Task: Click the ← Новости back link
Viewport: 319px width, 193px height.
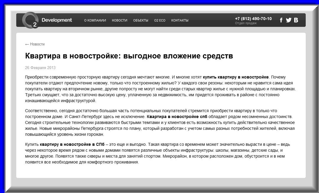Action: coord(35,44)
